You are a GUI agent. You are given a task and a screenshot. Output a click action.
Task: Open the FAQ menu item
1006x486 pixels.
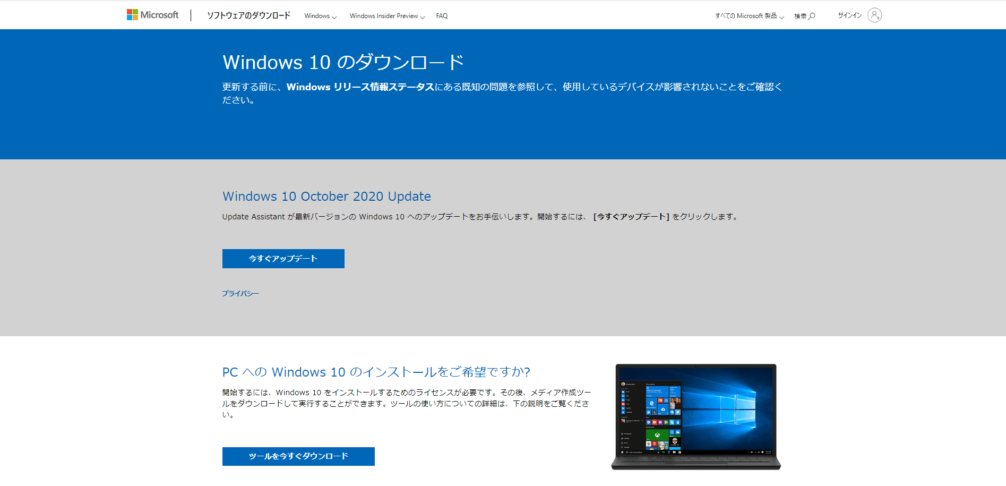(x=442, y=16)
